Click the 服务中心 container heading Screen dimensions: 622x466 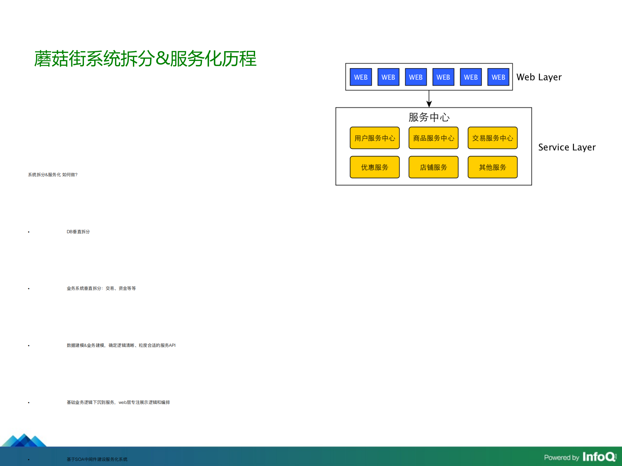[428, 117]
